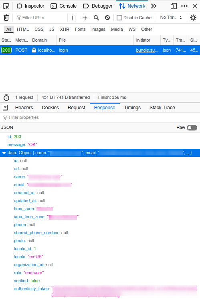Filter requests by WS
Viewport: 200px width, 299px height.
132,29
